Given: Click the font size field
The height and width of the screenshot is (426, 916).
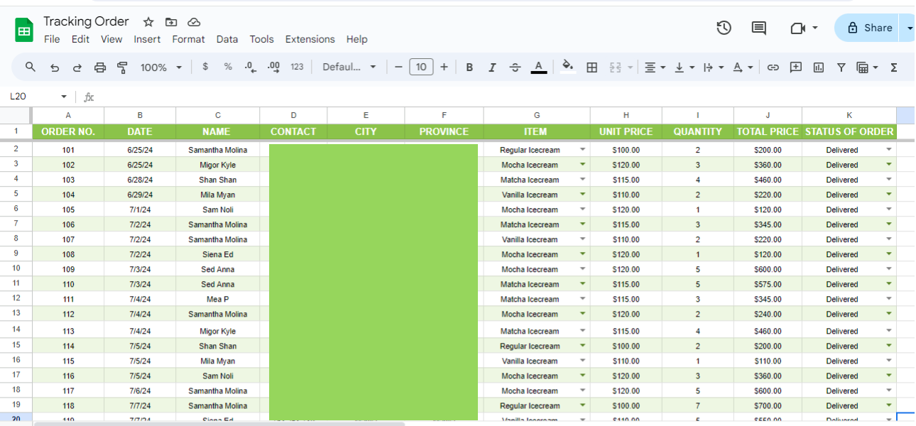Looking at the screenshot, I should [421, 67].
